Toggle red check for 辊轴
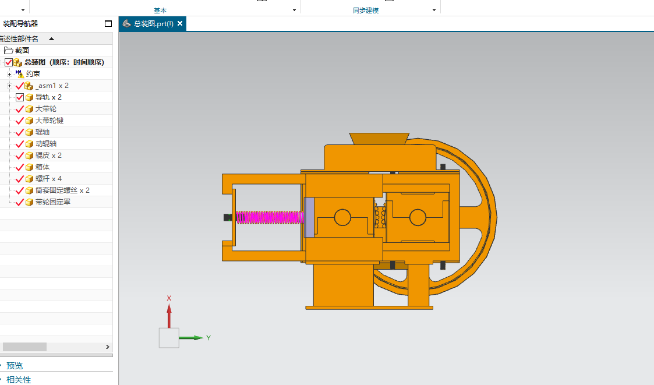Screen dimensions: 654x385 (x=19, y=133)
